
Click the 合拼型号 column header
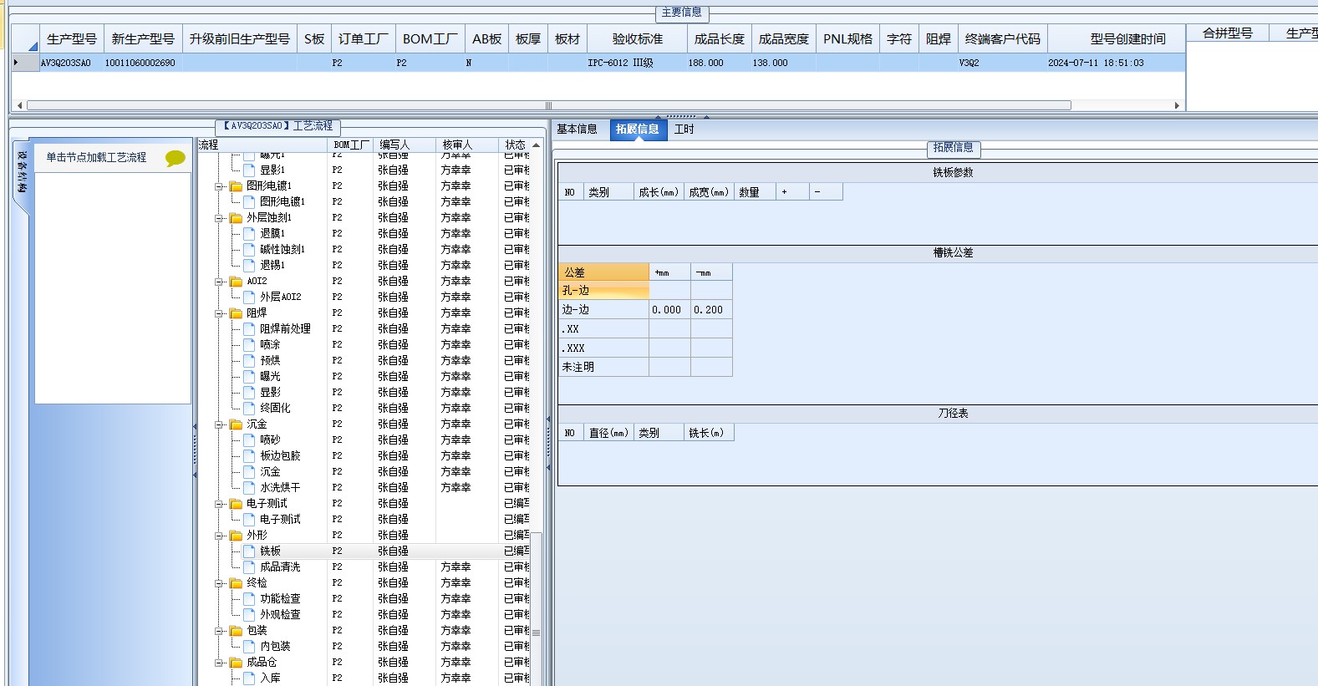pos(1228,33)
